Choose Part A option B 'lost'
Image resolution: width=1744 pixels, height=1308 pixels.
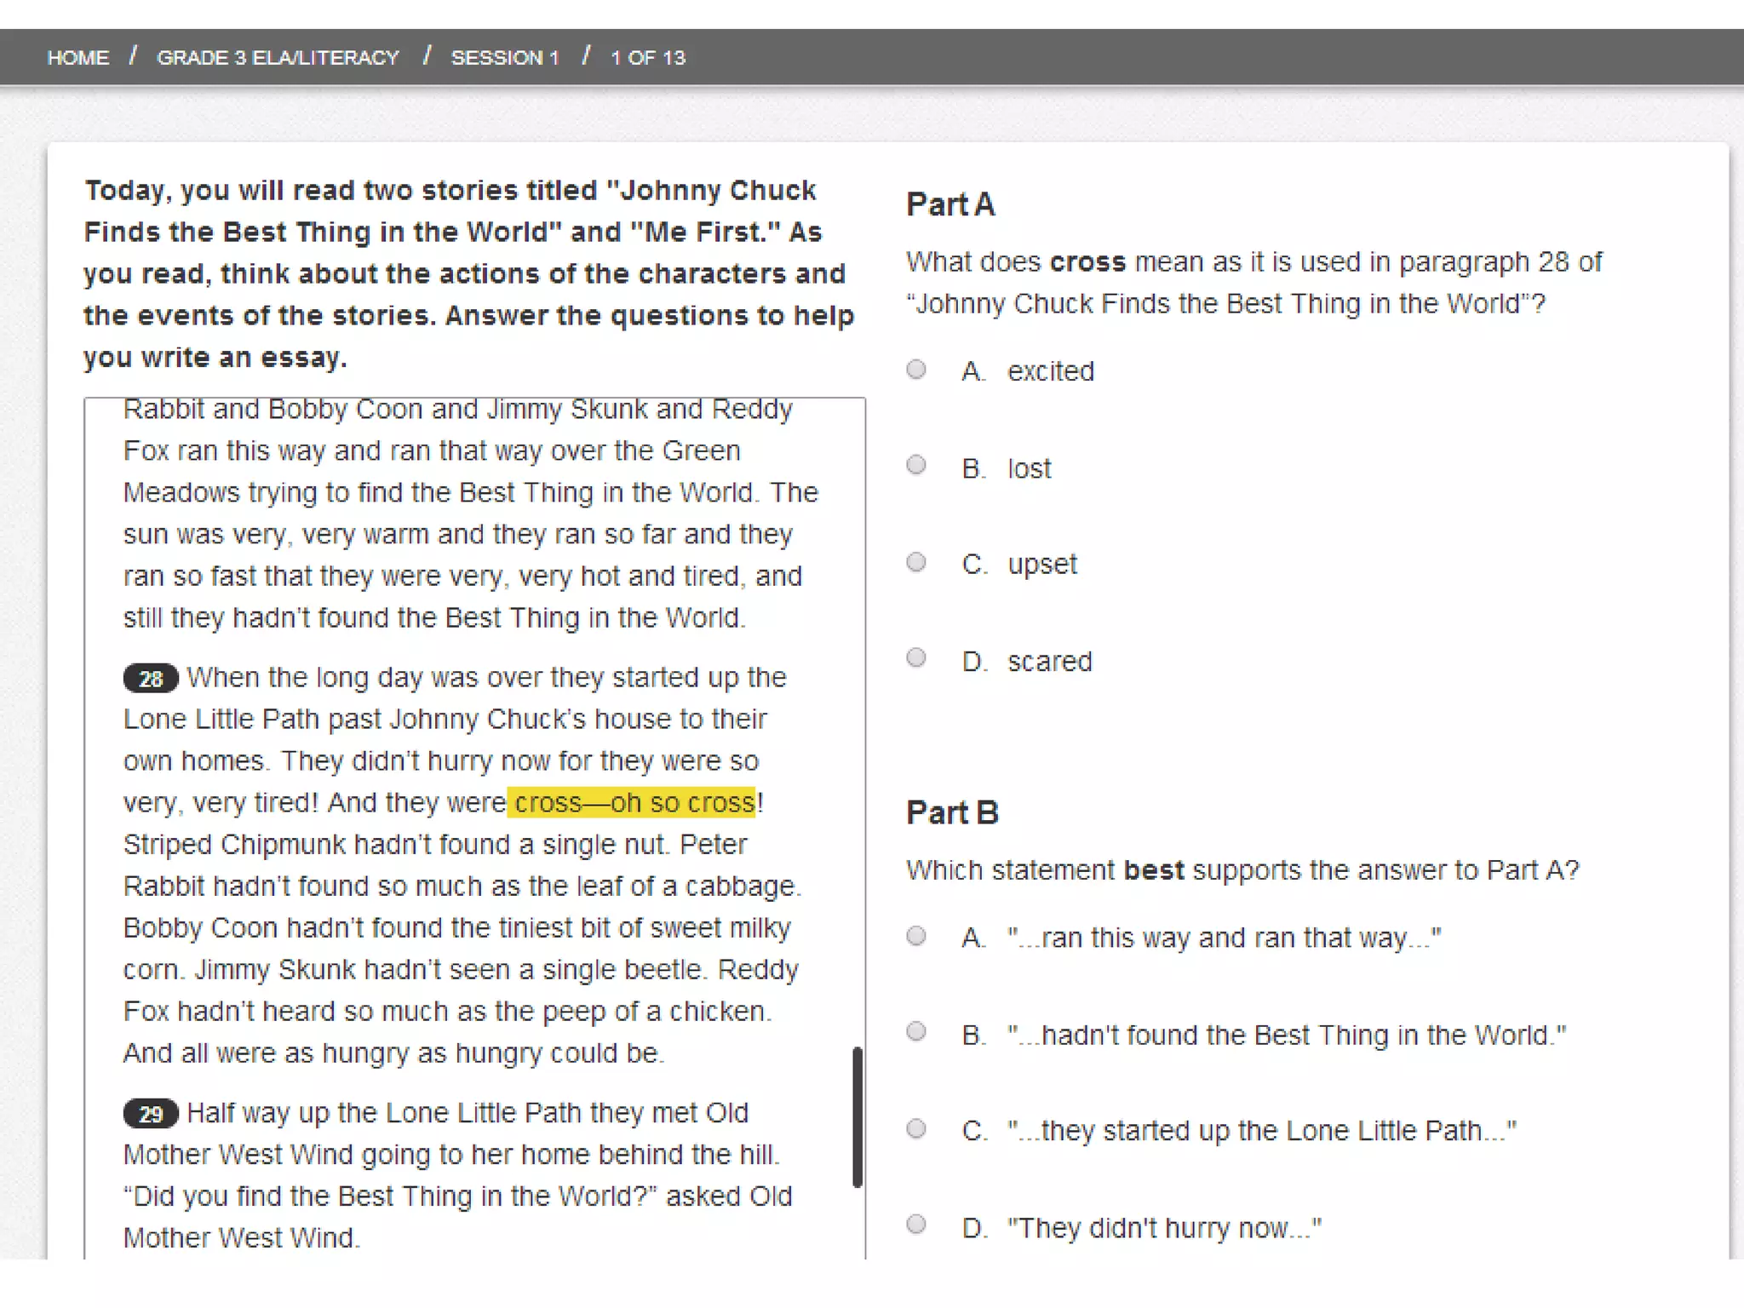[x=916, y=465]
